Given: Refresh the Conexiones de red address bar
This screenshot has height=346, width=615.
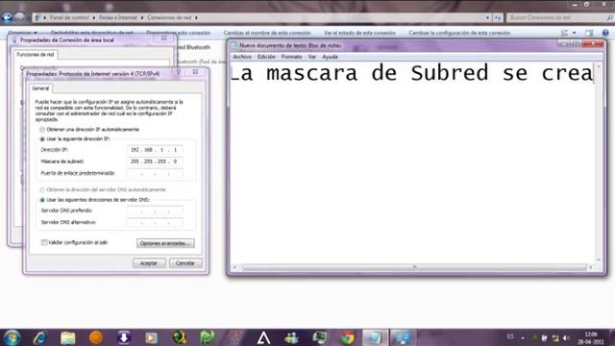Looking at the screenshot, I should pos(498,17).
